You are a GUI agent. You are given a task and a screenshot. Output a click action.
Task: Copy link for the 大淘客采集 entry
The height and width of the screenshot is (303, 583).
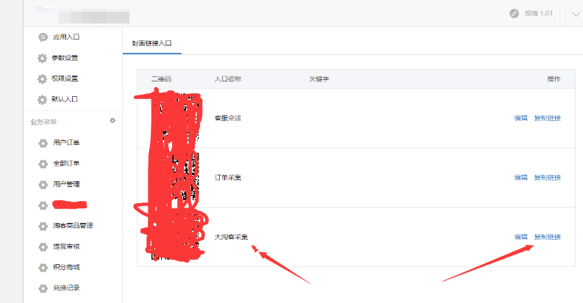547,237
